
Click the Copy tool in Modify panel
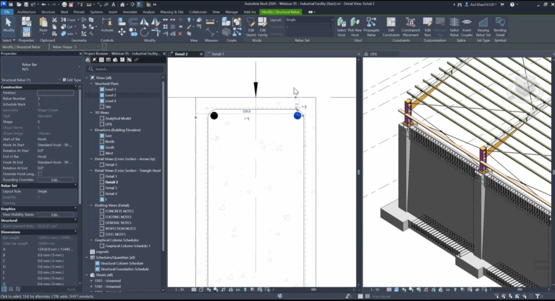point(133,33)
